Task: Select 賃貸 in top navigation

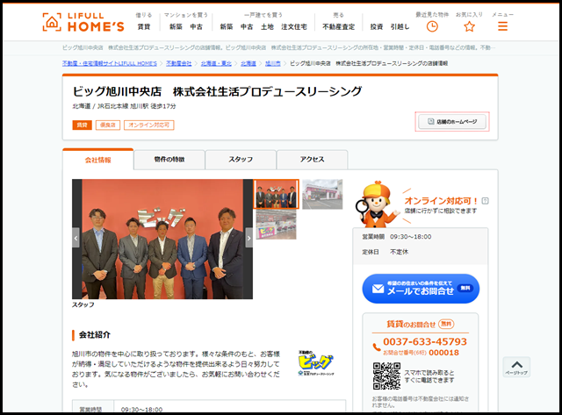Action: (144, 26)
